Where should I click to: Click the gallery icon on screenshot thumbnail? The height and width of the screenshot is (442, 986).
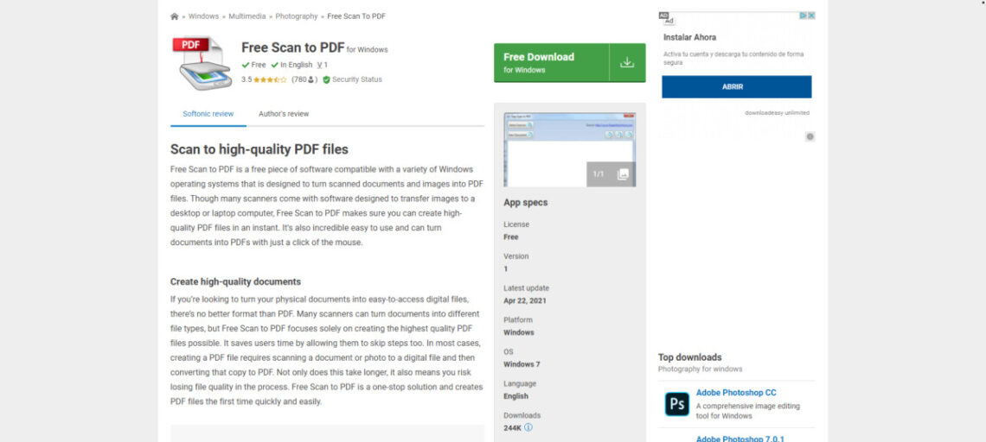pos(623,174)
